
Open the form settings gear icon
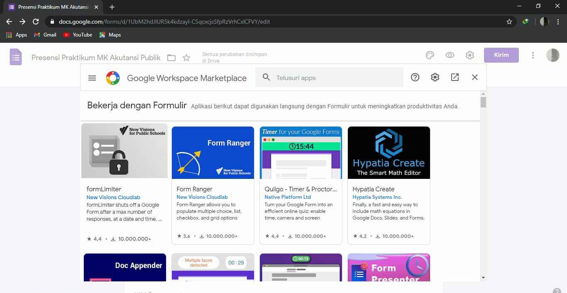(x=469, y=55)
